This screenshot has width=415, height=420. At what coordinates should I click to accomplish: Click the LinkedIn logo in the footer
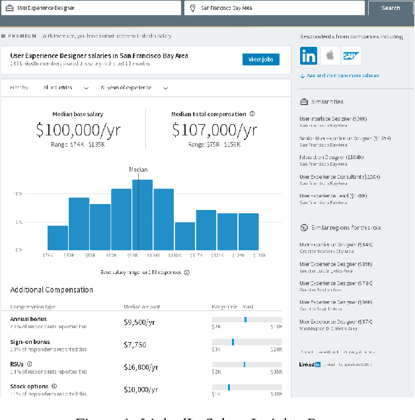pos(309,365)
